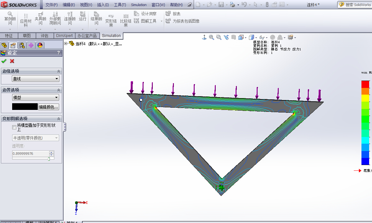Click the 搜索 SolidWorks search box
372x223 pixels.
[x=355, y=4]
